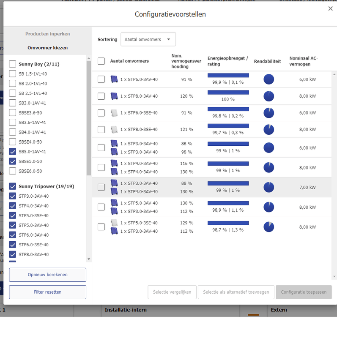Click the SBSE4.0-50 filter label

click(30, 142)
